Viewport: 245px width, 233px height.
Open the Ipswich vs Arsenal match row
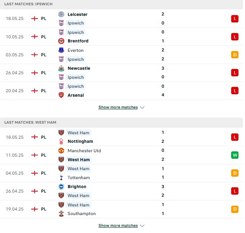tap(122, 91)
